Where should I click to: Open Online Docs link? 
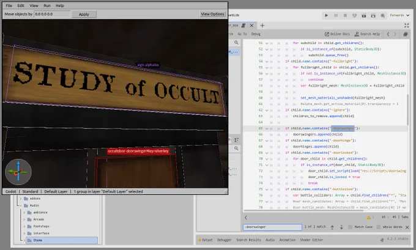click(x=337, y=34)
